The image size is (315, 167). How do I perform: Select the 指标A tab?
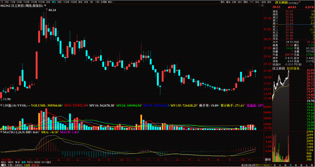pyautogui.click(x=3, y=162)
